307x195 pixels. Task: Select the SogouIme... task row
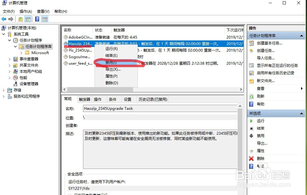(153, 57)
